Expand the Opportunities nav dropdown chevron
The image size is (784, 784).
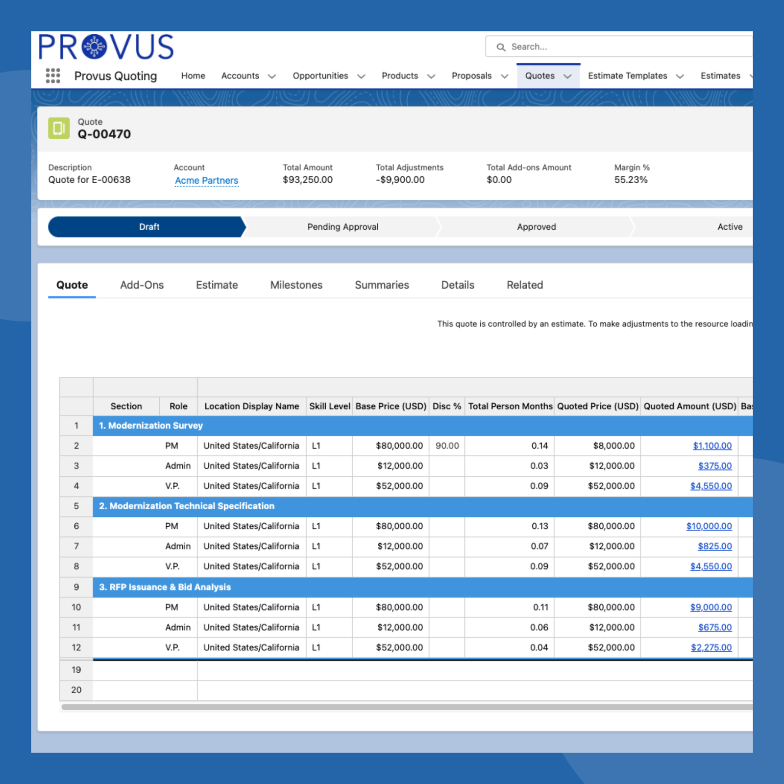pos(361,76)
